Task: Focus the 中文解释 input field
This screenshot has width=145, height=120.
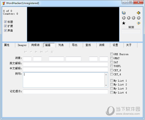Action: click(65, 69)
